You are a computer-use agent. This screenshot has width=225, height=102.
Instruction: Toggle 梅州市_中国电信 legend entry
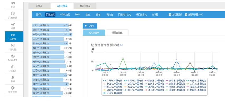[x=175, y=87]
